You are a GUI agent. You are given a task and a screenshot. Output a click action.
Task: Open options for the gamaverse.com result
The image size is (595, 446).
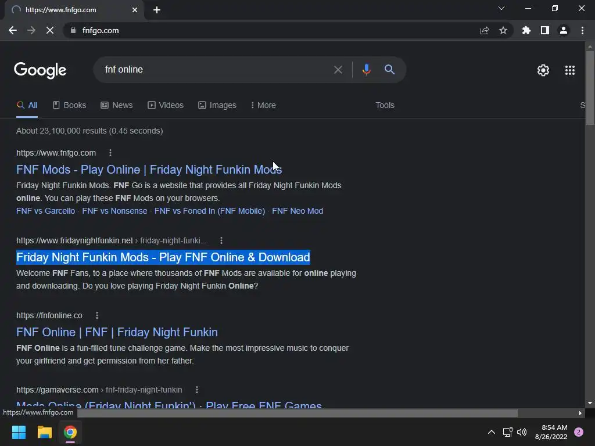pos(197,390)
